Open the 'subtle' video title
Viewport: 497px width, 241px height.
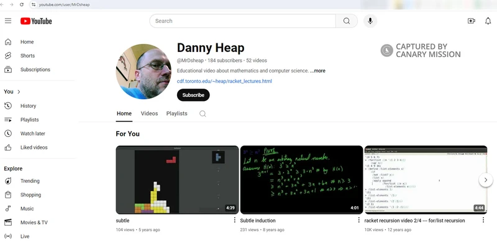pyautogui.click(x=122, y=221)
